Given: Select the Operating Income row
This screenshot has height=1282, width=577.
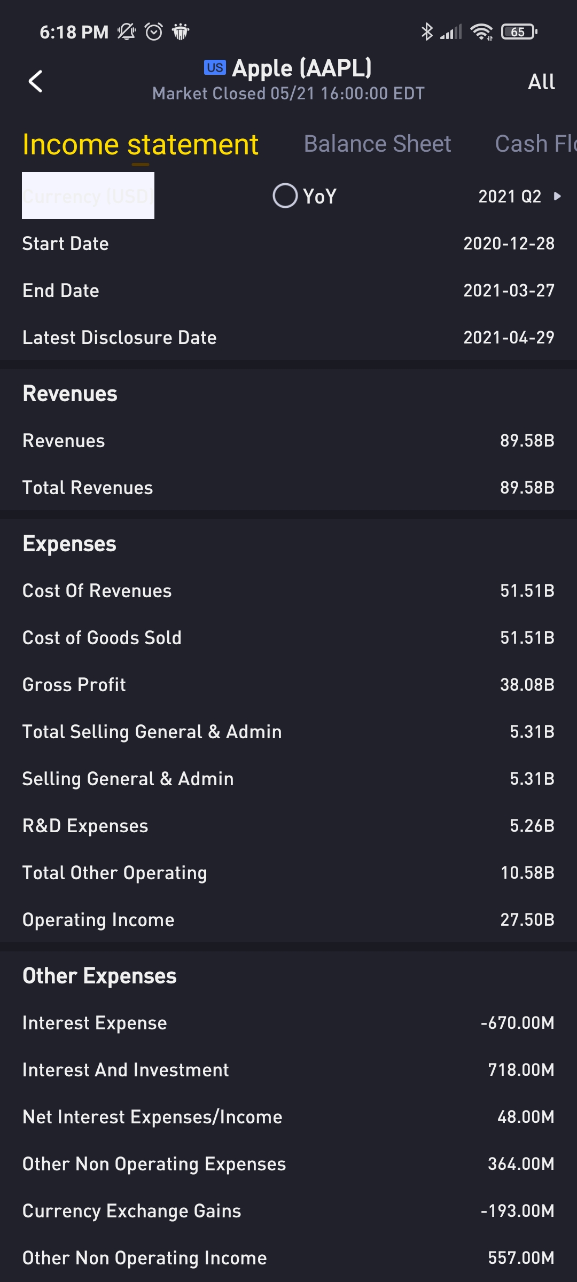Looking at the screenshot, I should pyautogui.click(x=288, y=920).
